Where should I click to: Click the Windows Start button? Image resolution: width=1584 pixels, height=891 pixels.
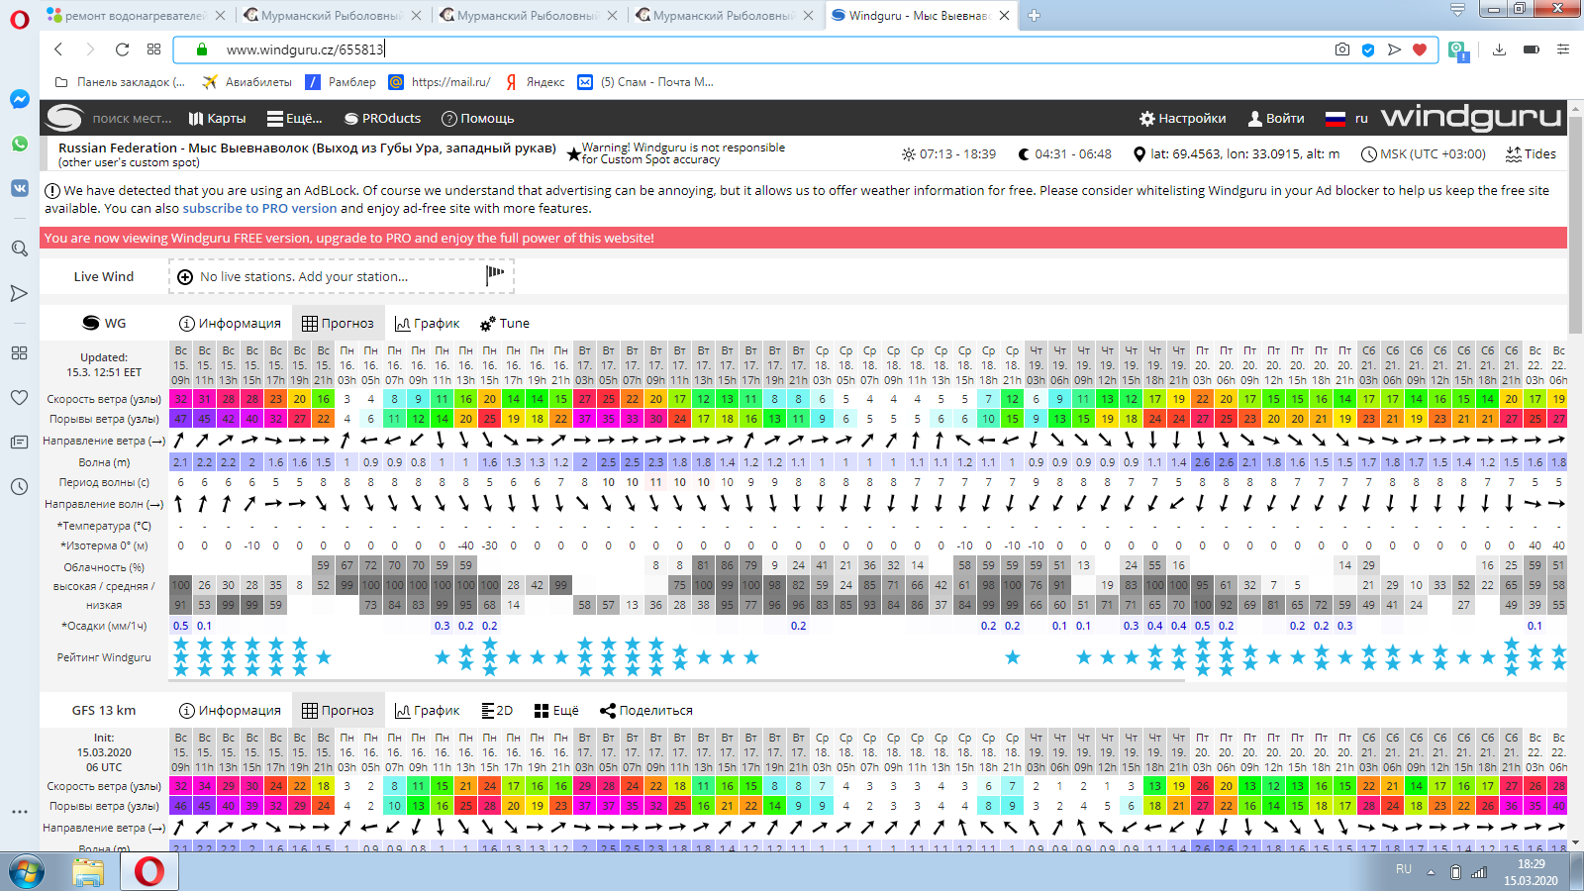tap(27, 872)
